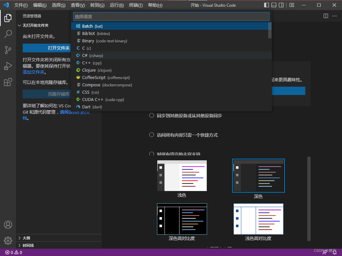Click the welcome page vertical scrollbar
Viewport: 342px width, 256px height.
(x=309, y=199)
